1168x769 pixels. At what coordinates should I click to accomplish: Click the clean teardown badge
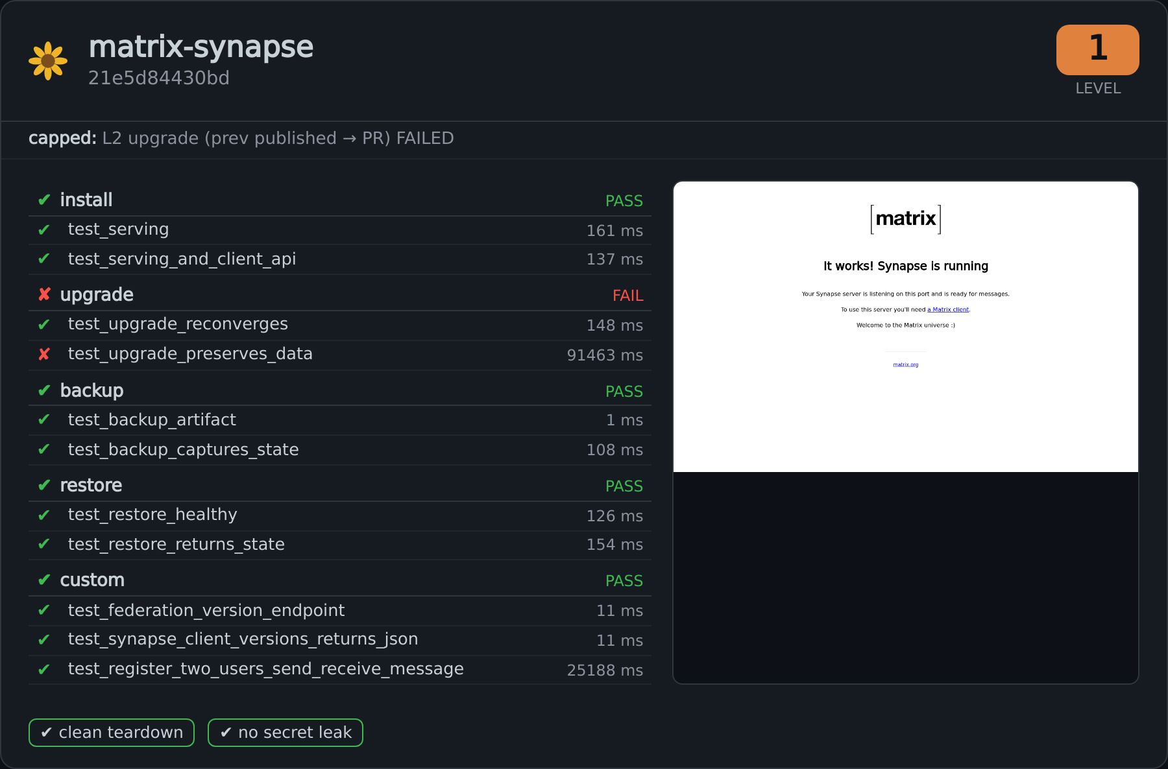point(112,733)
